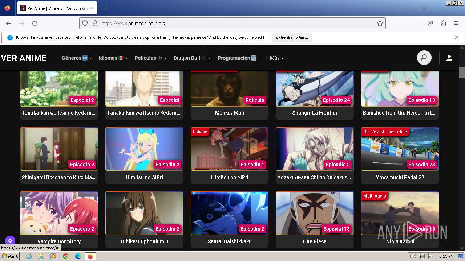
Task: Open Vampire Dormitory title link
Action: point(59,241)
